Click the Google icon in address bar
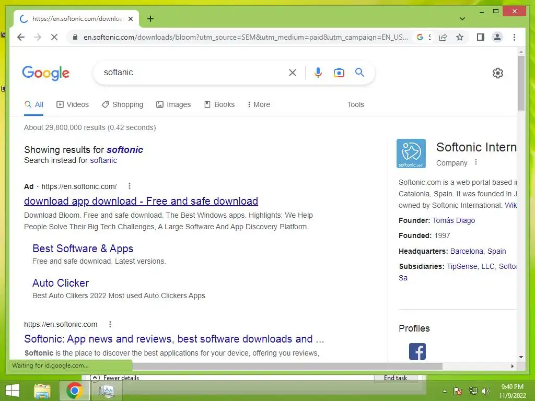 click(x=420, y=37)
